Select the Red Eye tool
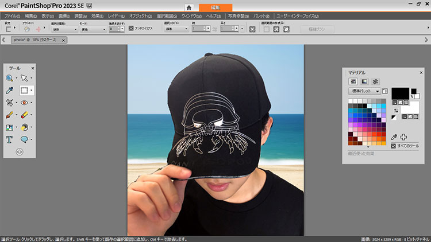 [25, 103]
